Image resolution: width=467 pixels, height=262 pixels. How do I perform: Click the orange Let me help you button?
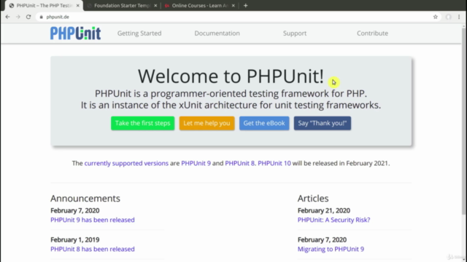click(207, 123)
